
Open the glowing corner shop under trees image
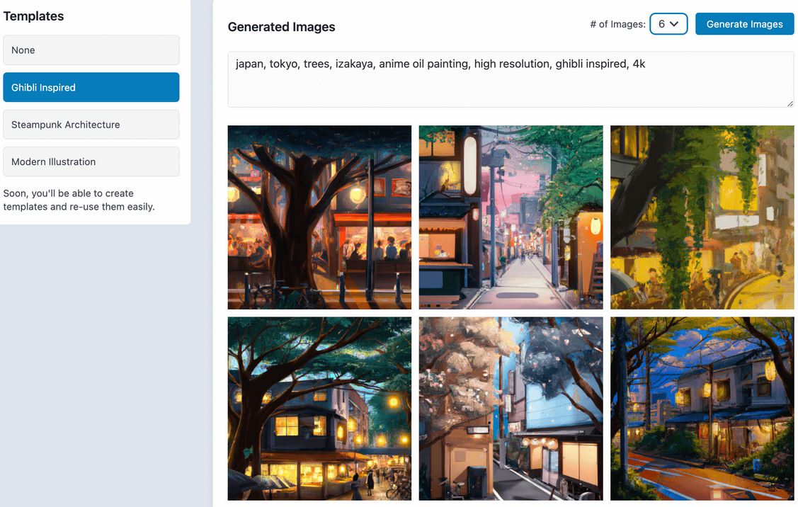pyautogui.click(x=319, y=409)
